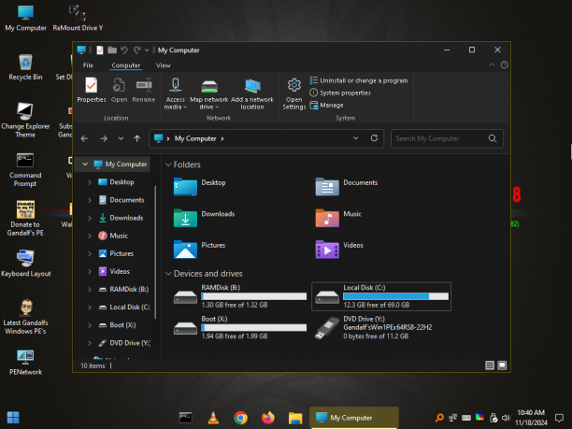The width and height of the screenshot is (572, 429).
Task: Open the Properties ribbon button
Action: point(92,90)
